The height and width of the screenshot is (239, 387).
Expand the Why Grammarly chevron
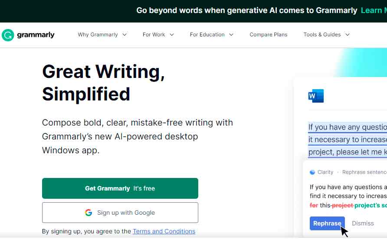[125, 35]
